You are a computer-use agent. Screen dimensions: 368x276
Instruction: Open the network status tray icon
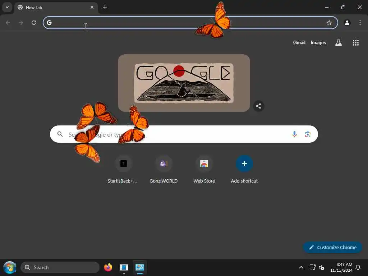tap(312, 267)
